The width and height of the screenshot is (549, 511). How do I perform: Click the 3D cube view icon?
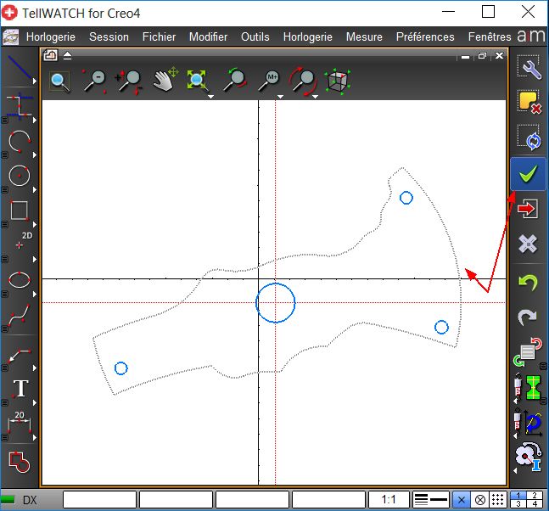pyautogui.click(x=338, y=81)
